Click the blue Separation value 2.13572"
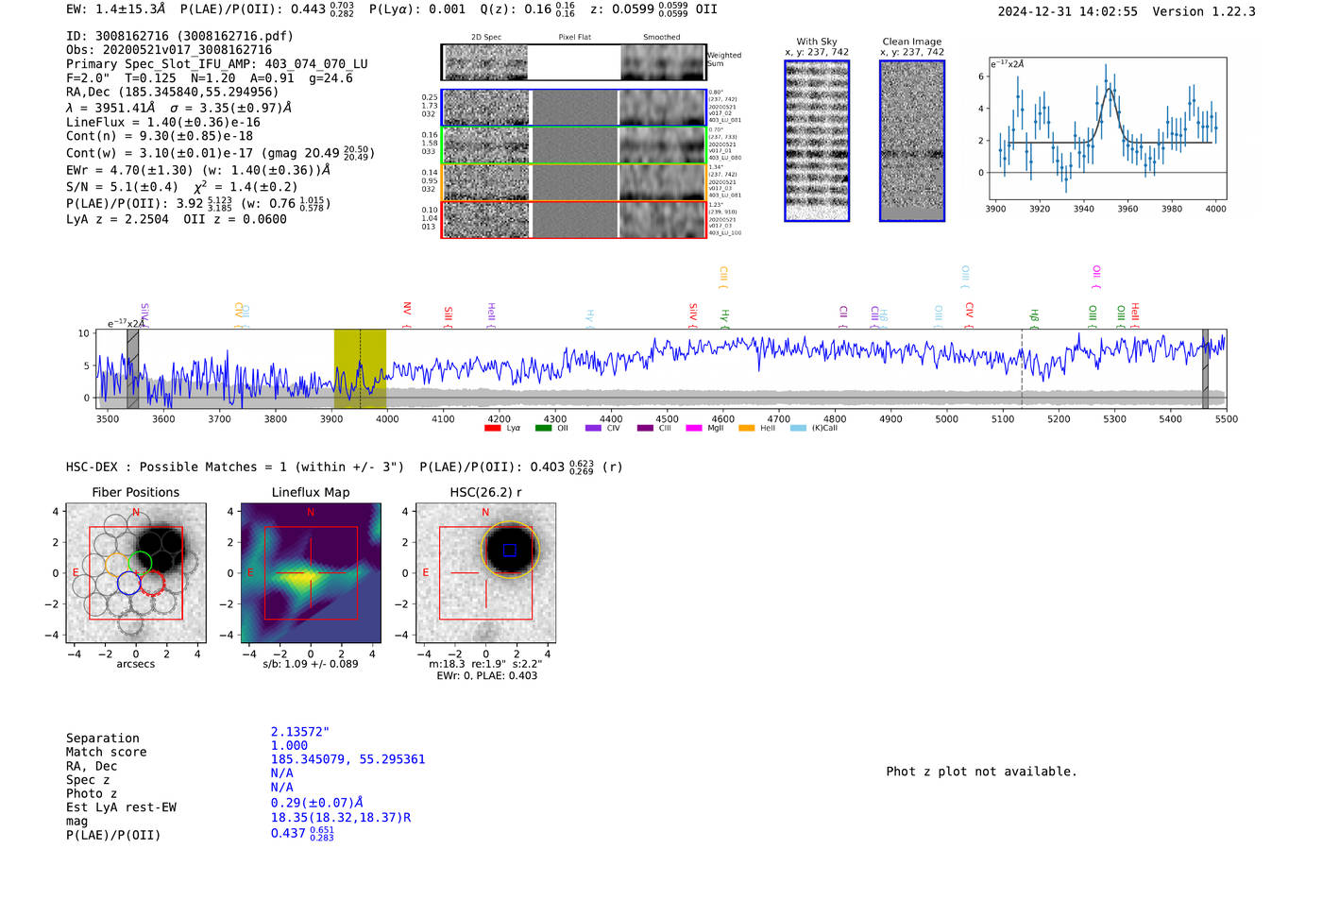 click(x=300, y=732)
